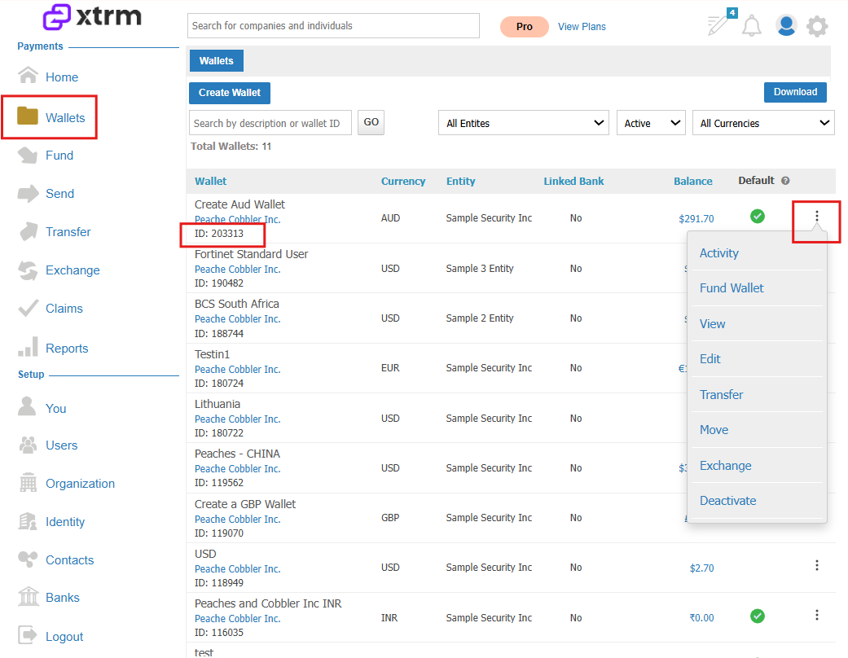
Task: Click 'ID: 119562' text
Action: (x=219, y=482)
